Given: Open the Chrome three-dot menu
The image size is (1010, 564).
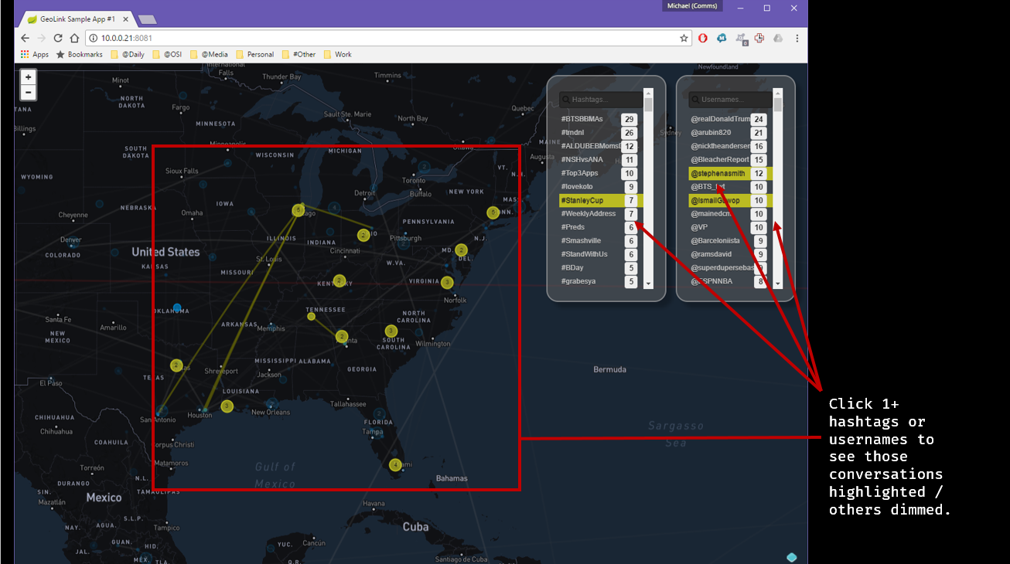Looking at the screenshot, I should click(x=797, y=38).
